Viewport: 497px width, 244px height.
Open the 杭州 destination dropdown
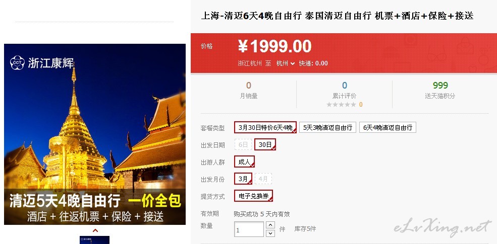click(285, 63)
